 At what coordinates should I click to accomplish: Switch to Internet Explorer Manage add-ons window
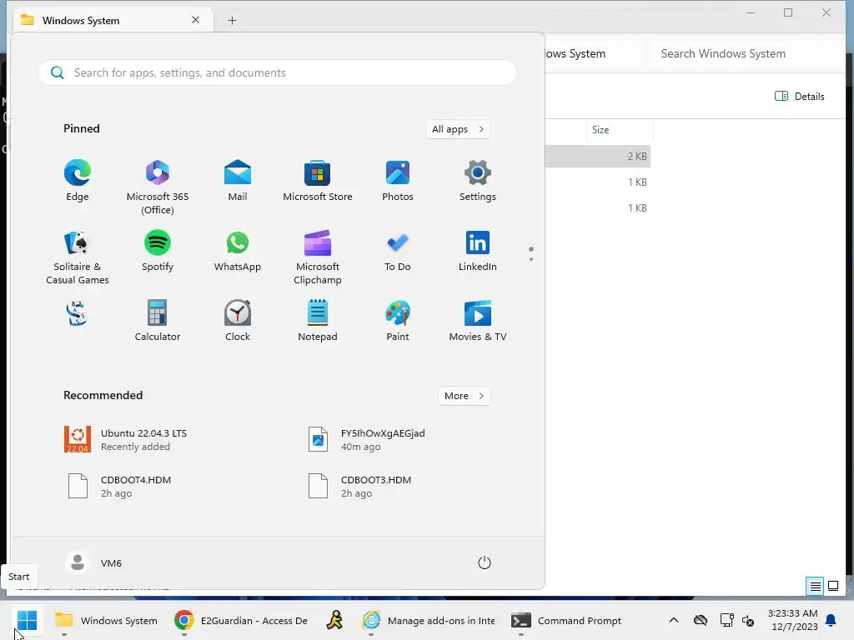pos(429,620)
